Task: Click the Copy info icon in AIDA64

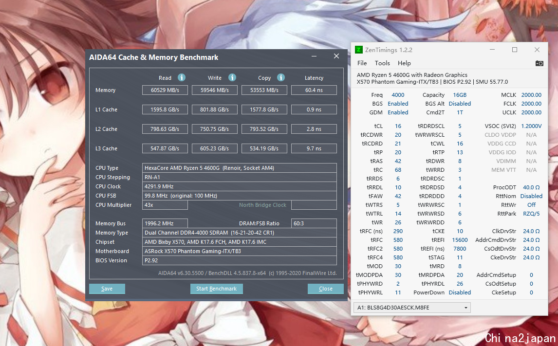Action: click(281, 77)
